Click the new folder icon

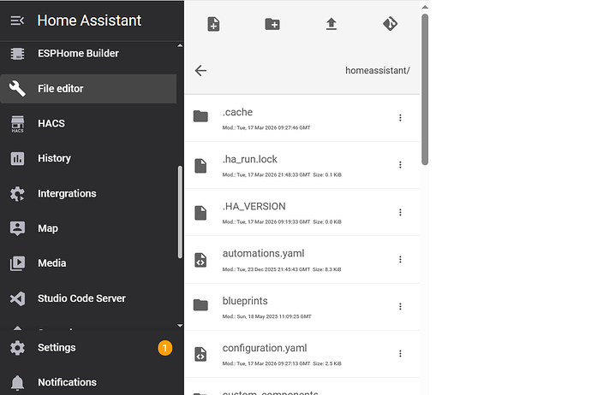coord(272,24)
